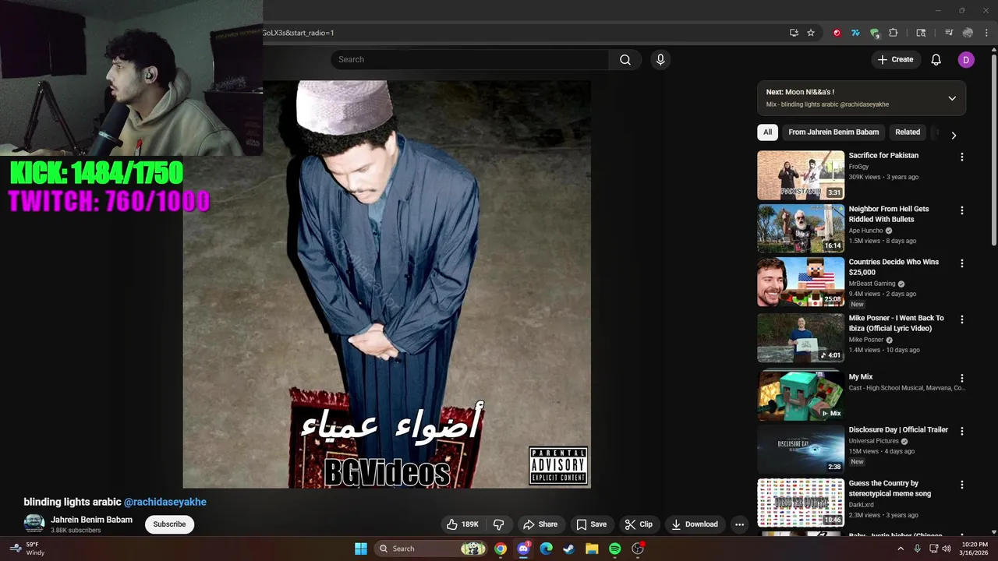This screenshot has width=998, height=561.
Task: Create a clip with the Clip button
Action: [x=639, y=524]
